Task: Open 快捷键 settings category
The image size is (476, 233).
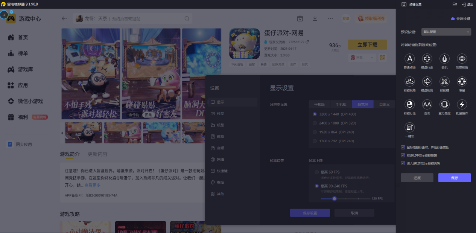Action: coord(233,171)
